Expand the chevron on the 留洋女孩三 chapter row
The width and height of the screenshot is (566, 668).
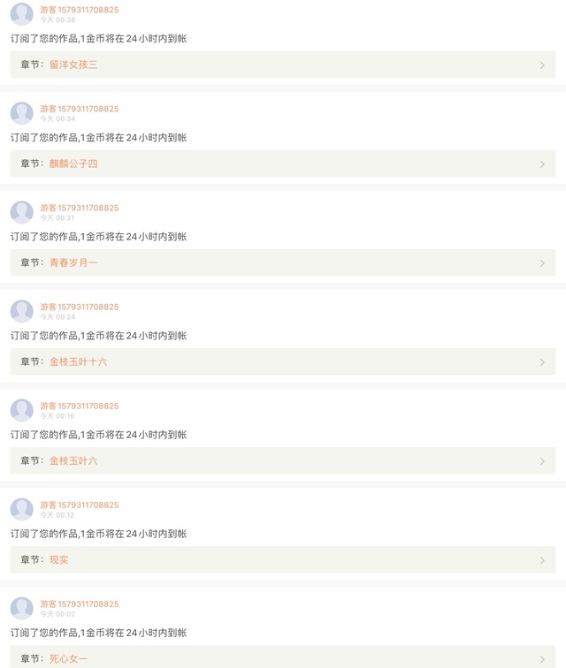(542, 65)
